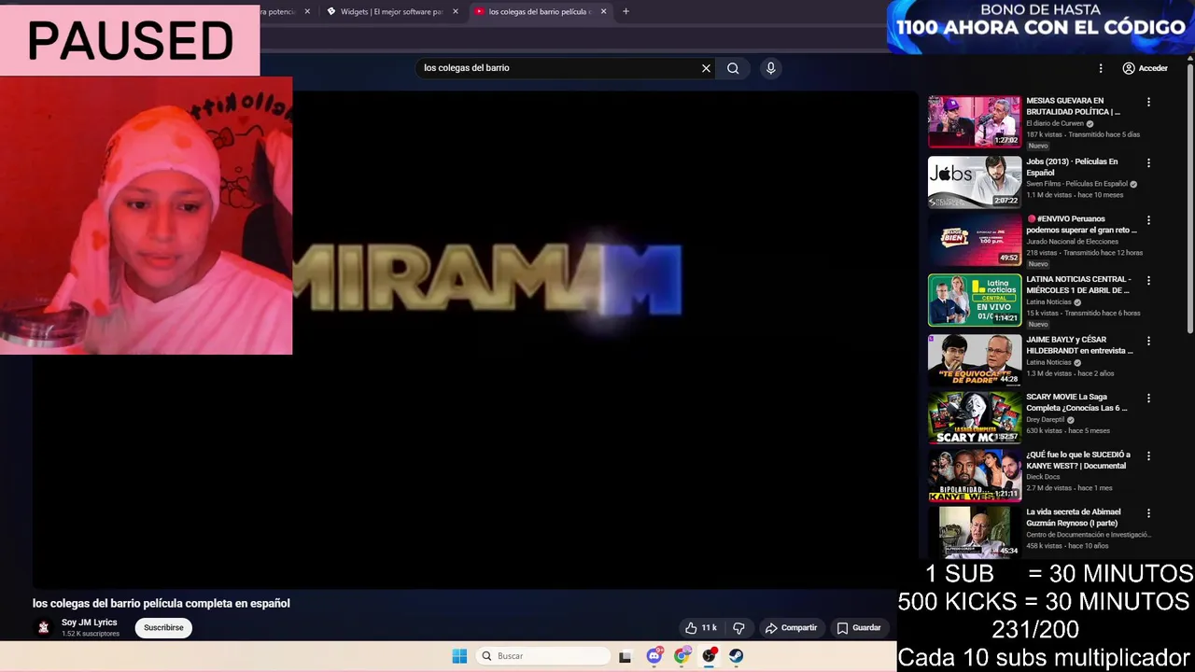This screenshot has width=1195, height=672.
Task: Open the #ENVIVO Peruanos video thumbnail
Action: coord(975,240)
